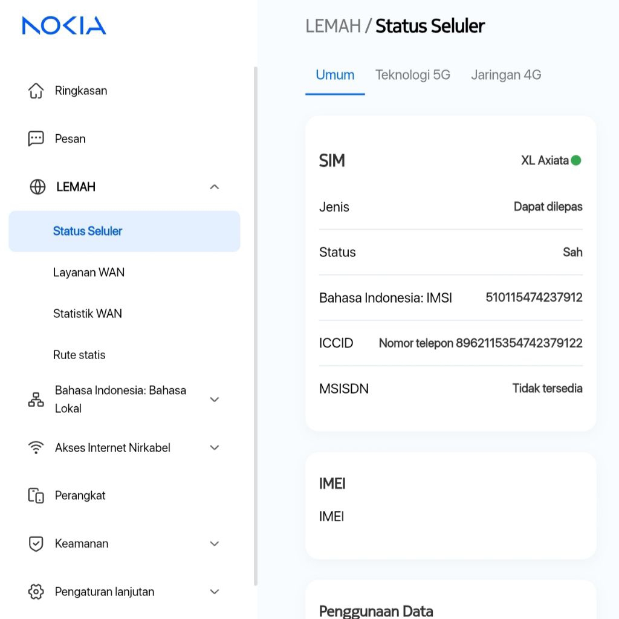Click the Ringkasan home icon
The image size is (619, 619).
coord(36,91)
